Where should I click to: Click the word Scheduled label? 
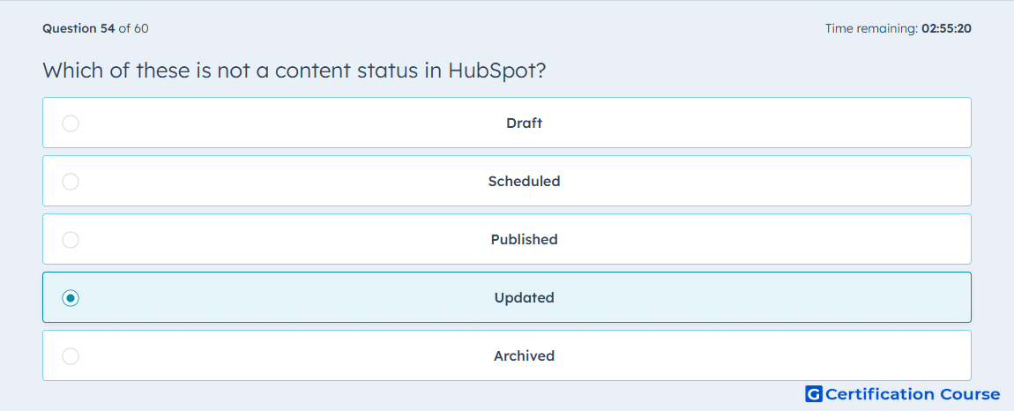[x=524, y=181]
